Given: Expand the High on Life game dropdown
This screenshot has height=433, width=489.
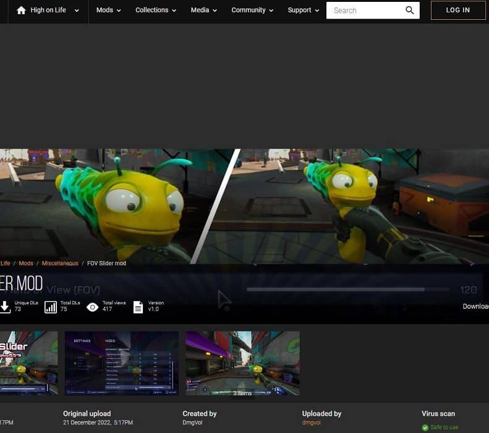Looking at the screenshot, I should [77, 11].
